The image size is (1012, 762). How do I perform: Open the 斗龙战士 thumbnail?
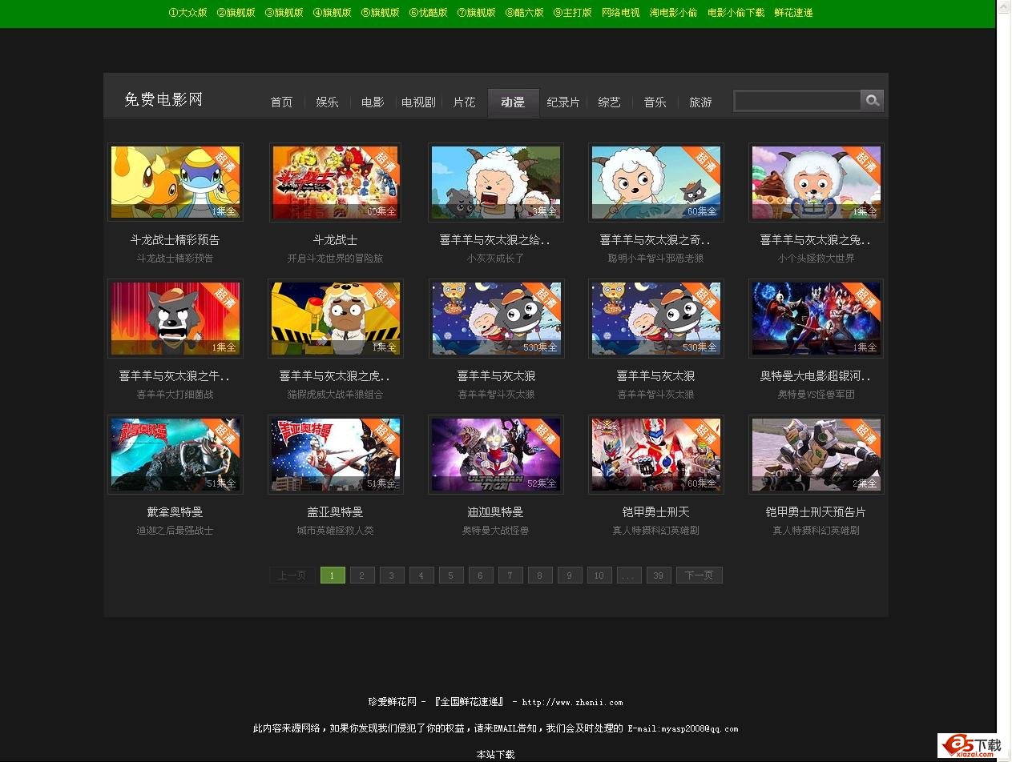coord(335,182)
